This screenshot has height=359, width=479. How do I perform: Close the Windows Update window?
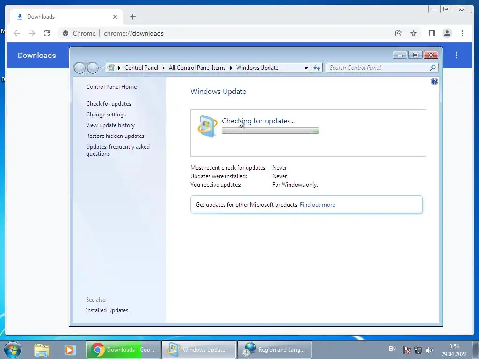tap(431, 55)
